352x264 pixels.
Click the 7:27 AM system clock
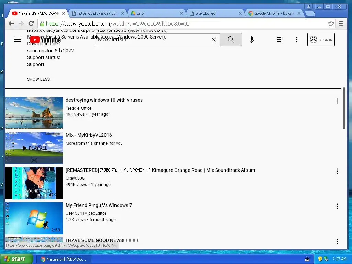click(339, 259)
